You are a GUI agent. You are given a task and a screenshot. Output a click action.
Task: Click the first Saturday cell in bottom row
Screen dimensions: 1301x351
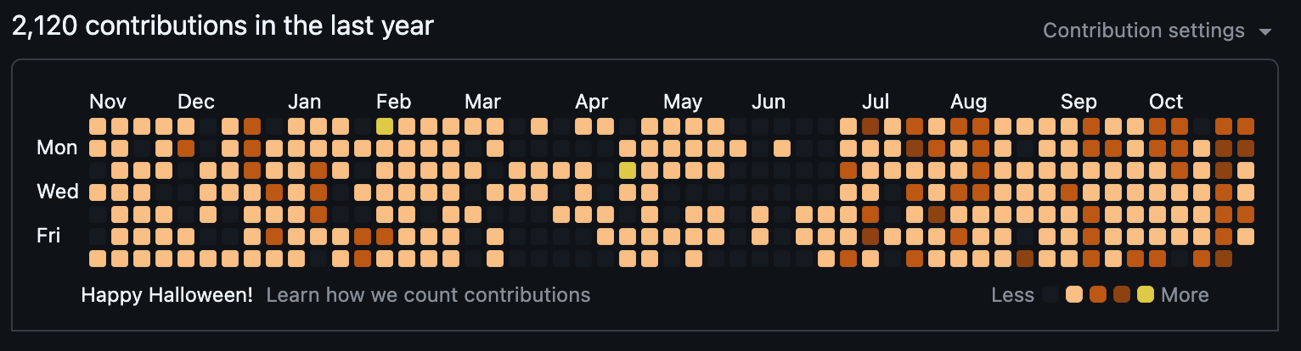98,258
